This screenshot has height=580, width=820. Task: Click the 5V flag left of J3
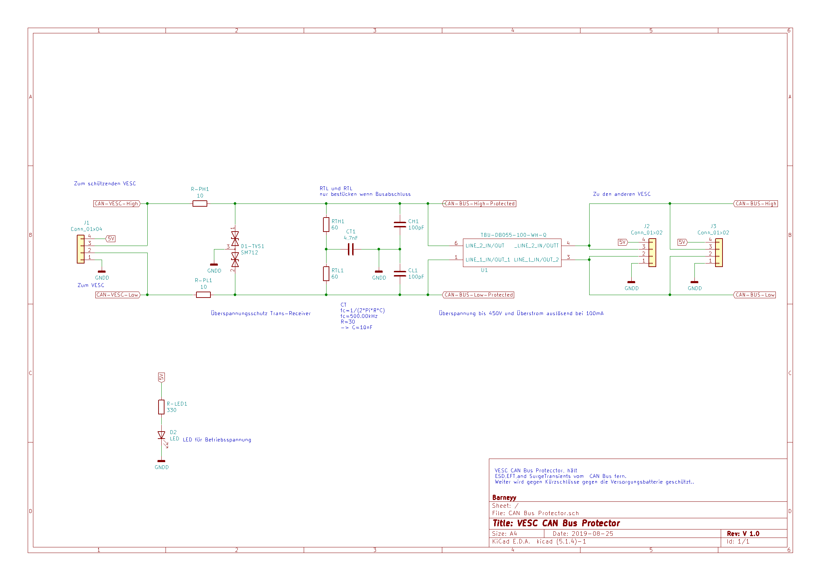pos(683,242)
